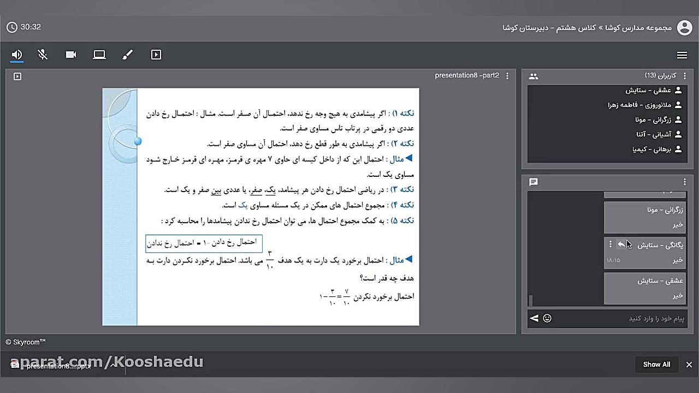Click the Show All button
Viewport: 699px width, 393px height.
coord(656,364)
